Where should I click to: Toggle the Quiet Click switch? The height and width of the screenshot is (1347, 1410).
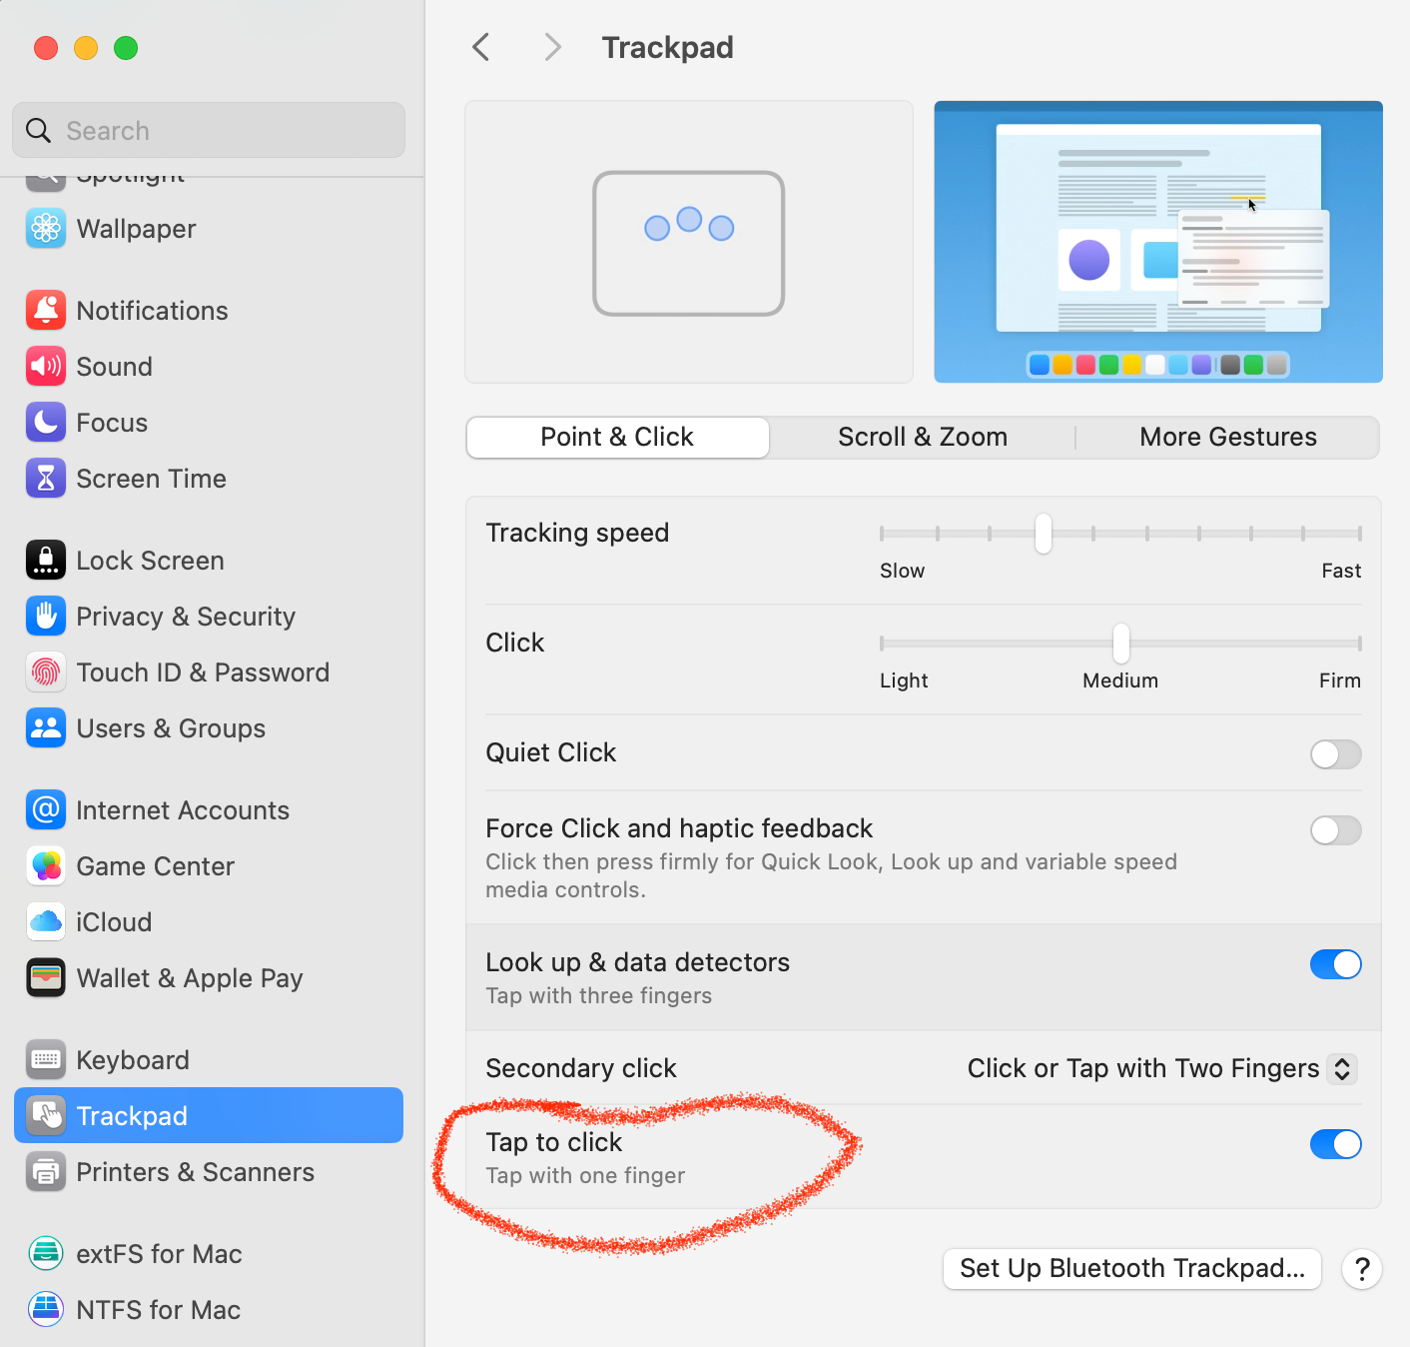pos(1336,754)
